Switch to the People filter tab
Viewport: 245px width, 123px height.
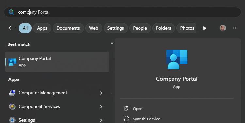140,28
